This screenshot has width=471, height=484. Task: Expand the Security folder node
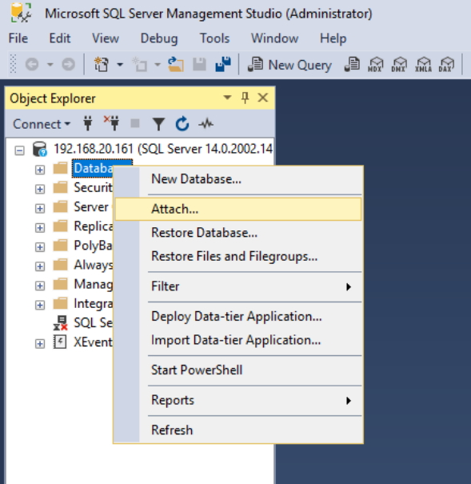[x=40, y=189]
